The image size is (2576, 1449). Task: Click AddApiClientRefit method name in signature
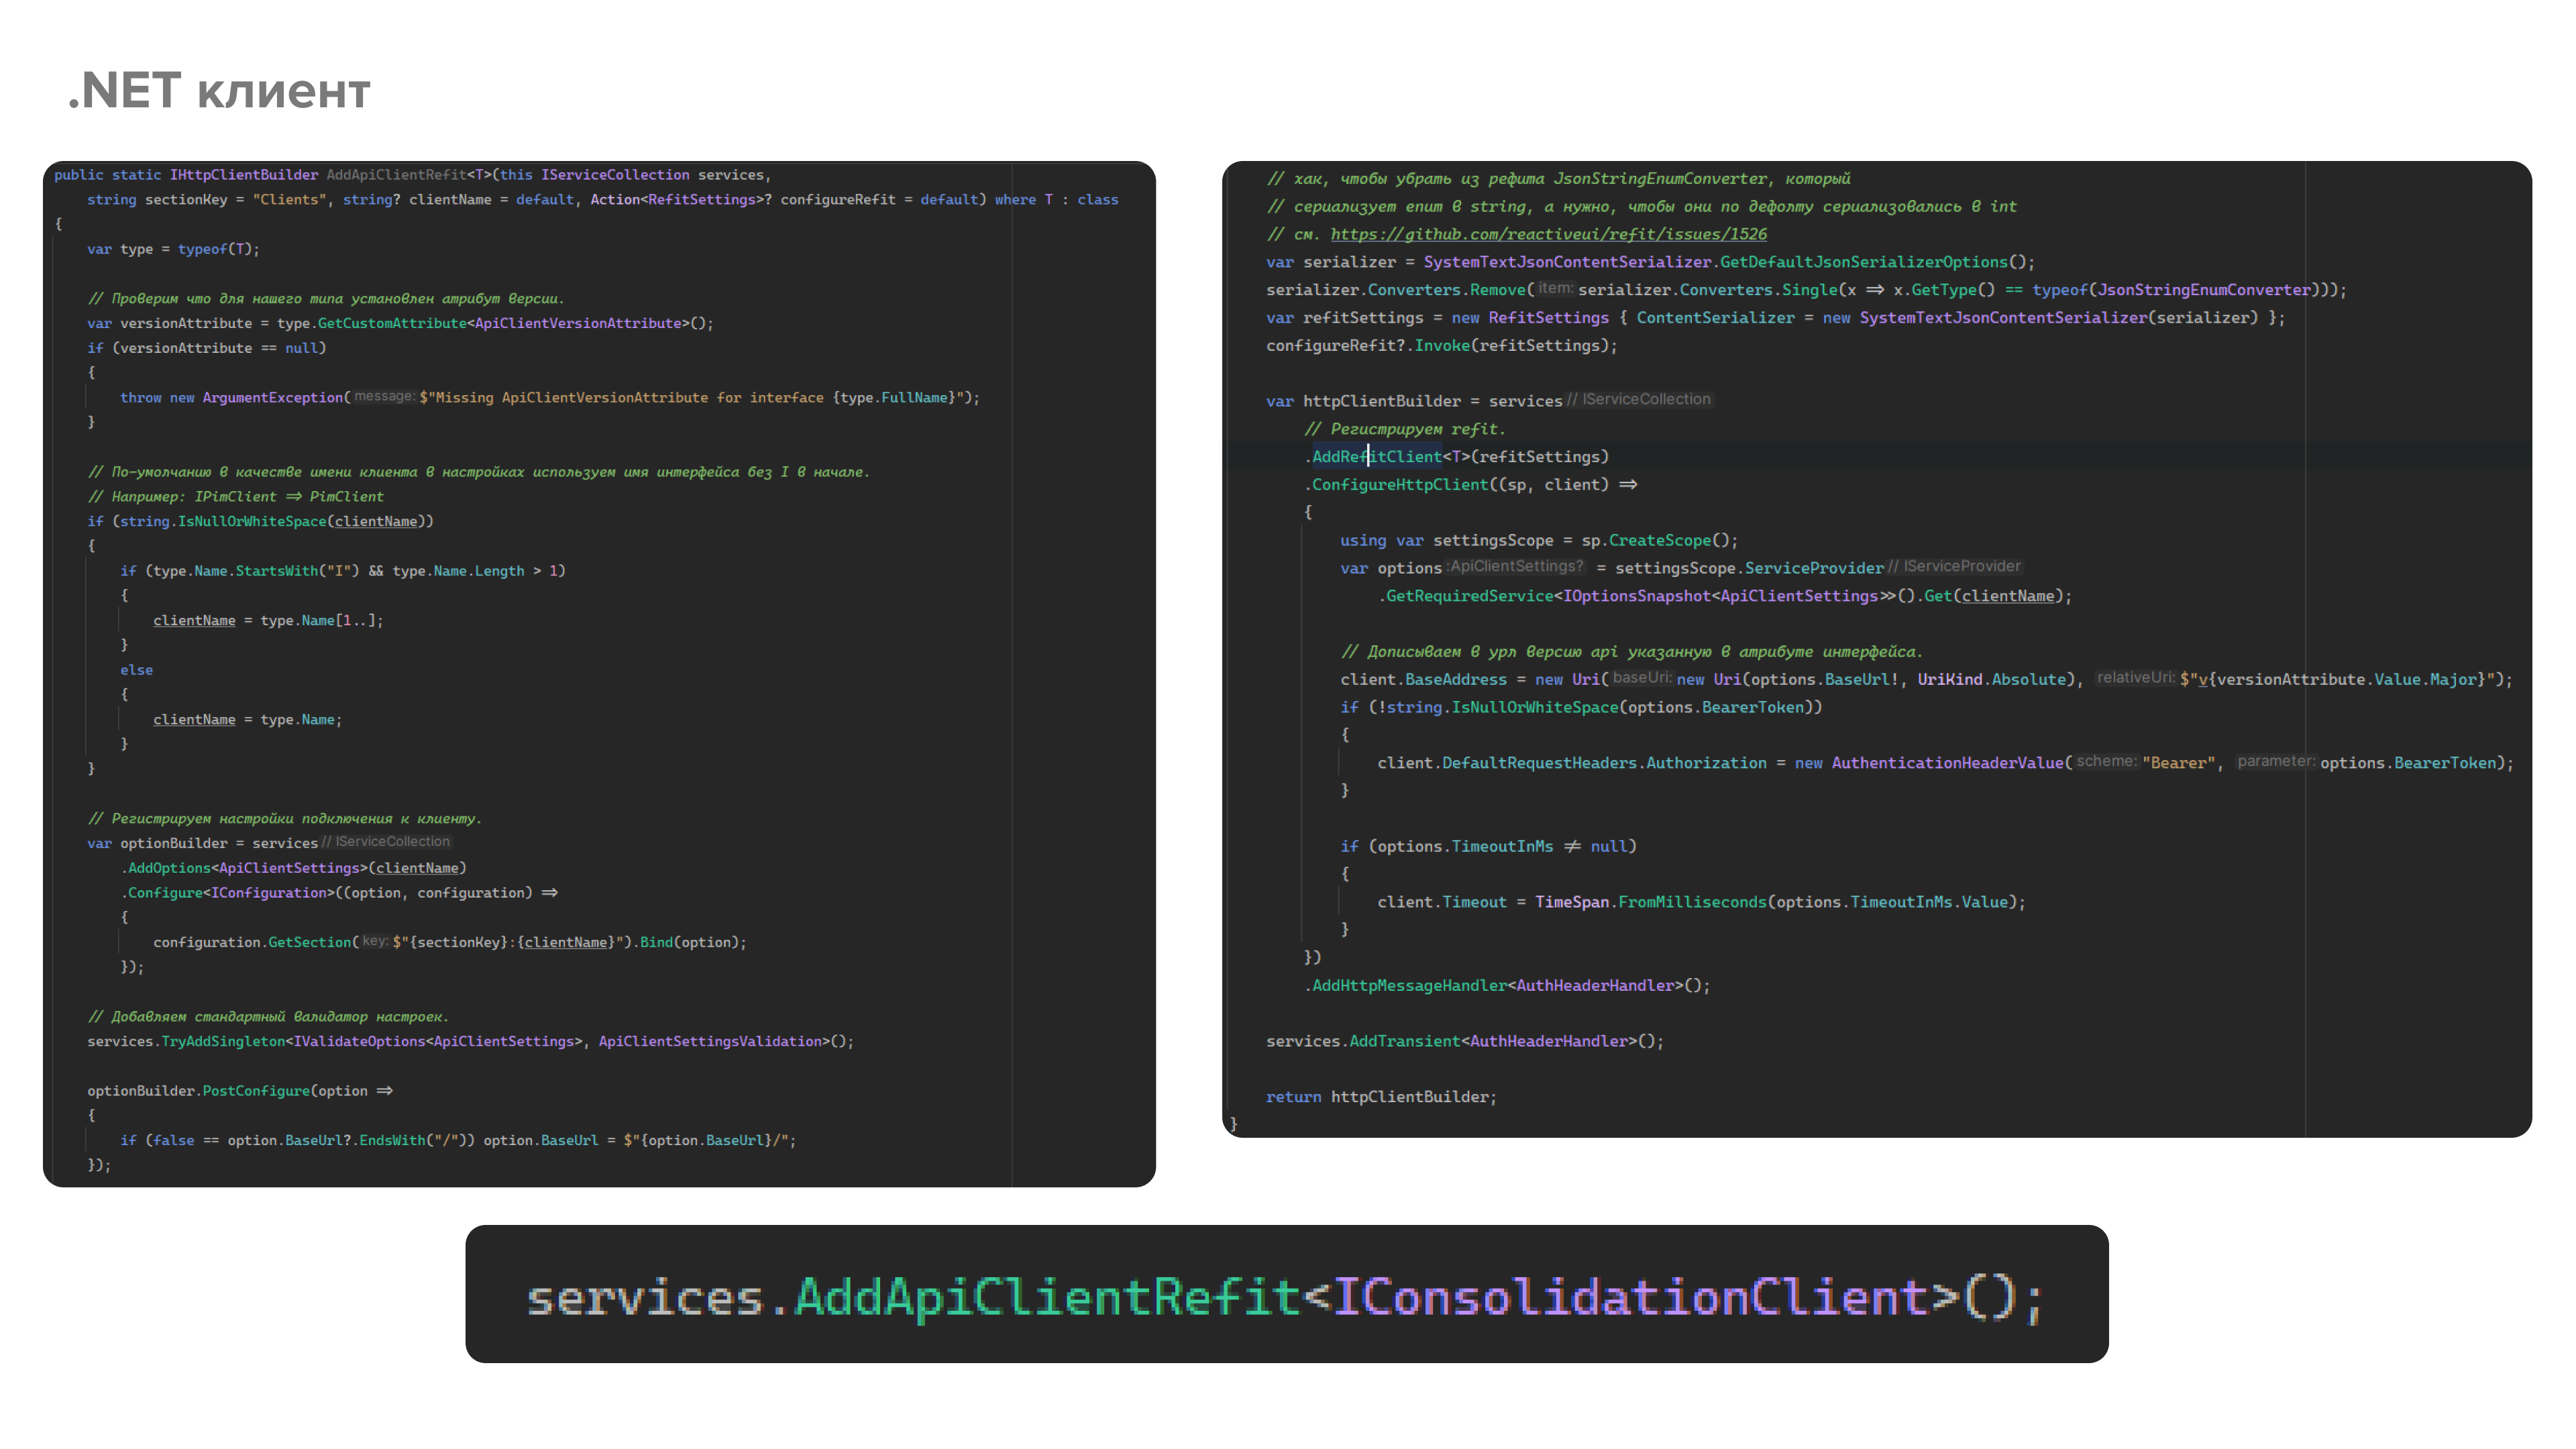click(396, 175)
